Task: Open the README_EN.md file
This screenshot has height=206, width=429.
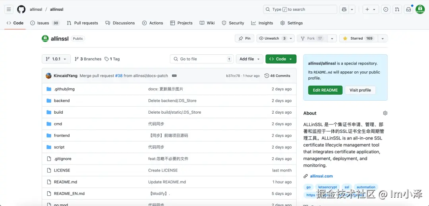Action: coord(69,194)
